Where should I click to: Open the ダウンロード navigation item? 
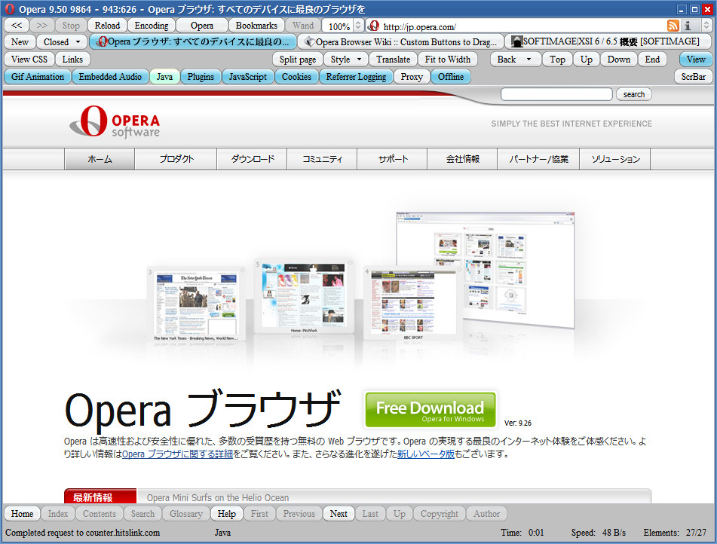(x=253, y=159)
